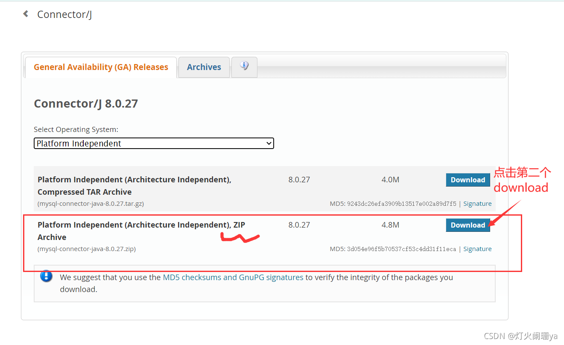This screenshot has height=345, width=564.
Task: Click the 4.0M file size
Action: point(390,180)
